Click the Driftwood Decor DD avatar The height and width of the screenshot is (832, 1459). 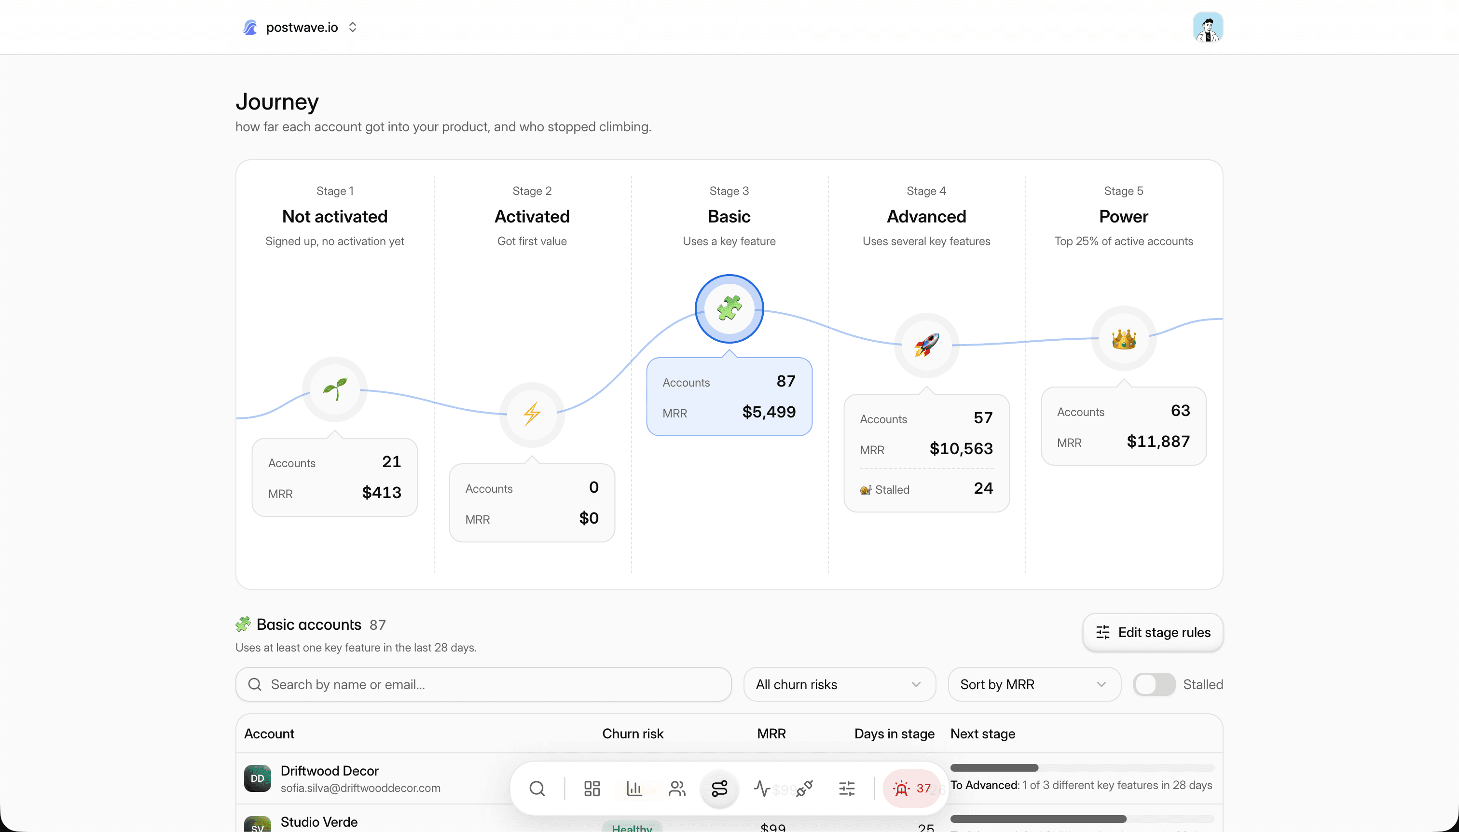257,778
